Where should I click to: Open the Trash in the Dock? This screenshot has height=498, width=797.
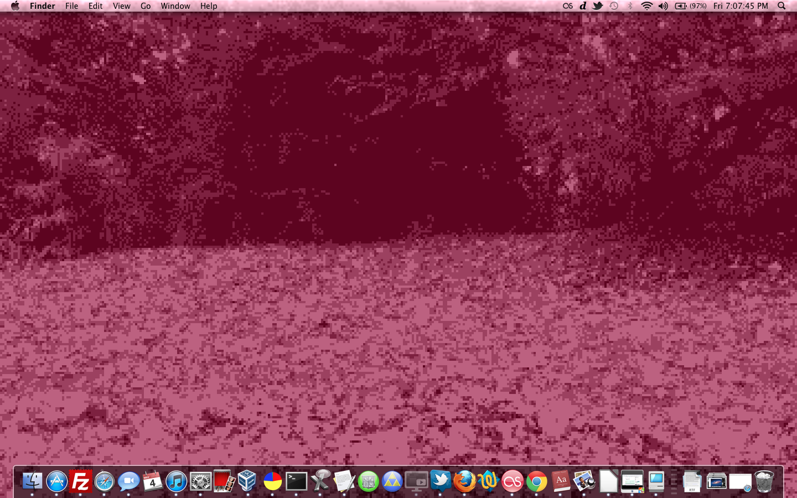pyautogui.click(x=764, y=481)
